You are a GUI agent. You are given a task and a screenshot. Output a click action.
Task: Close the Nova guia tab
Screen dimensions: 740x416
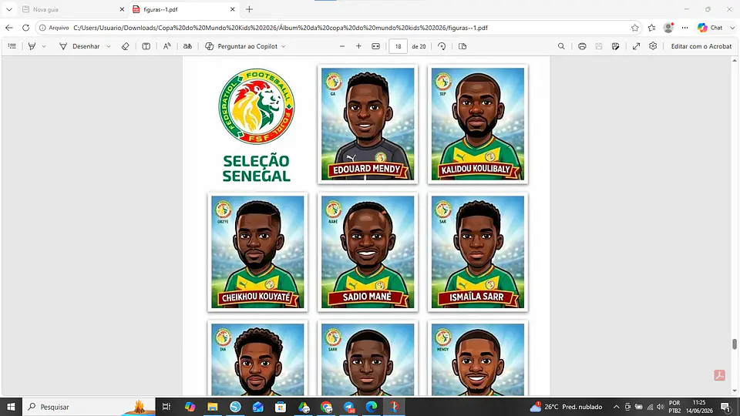pos(122,9)
